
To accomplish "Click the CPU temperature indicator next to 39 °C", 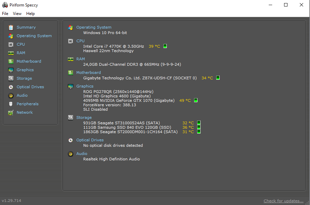I will coord(165,46).
